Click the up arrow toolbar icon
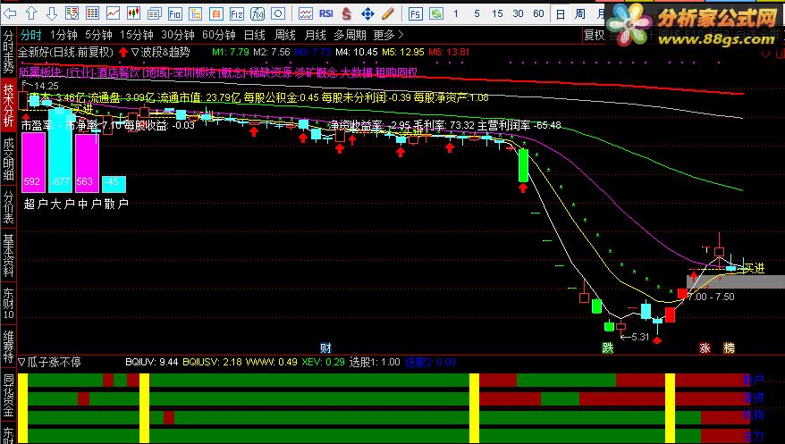 [30, 13]
